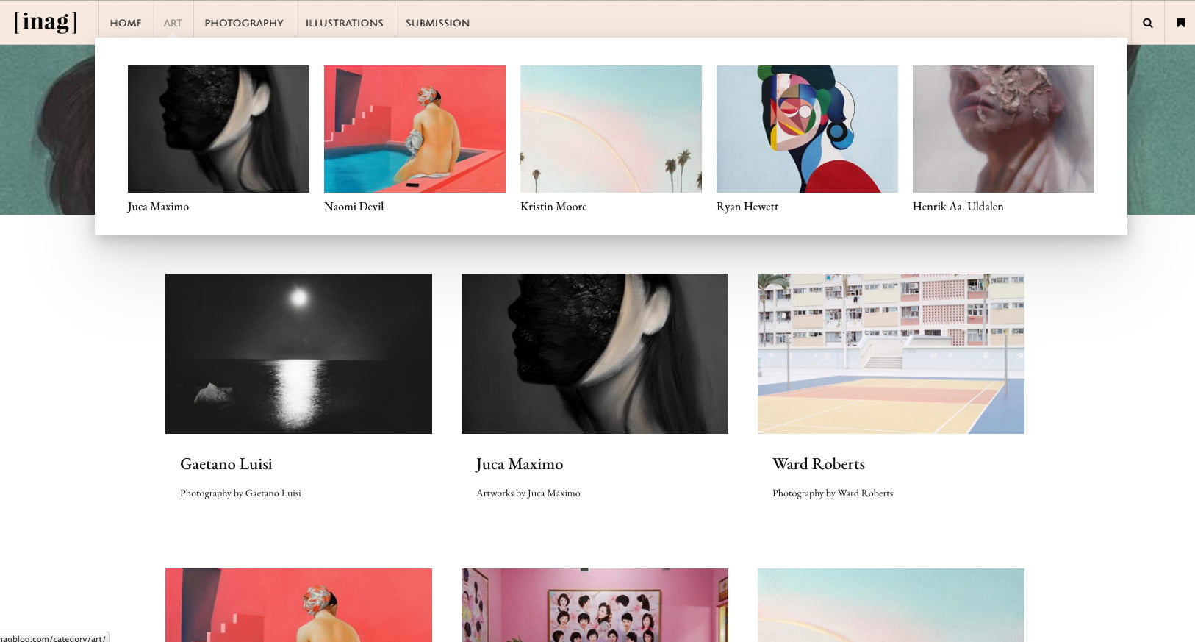
Task: Click the Ryan Hewett name link
Action: 747,207
